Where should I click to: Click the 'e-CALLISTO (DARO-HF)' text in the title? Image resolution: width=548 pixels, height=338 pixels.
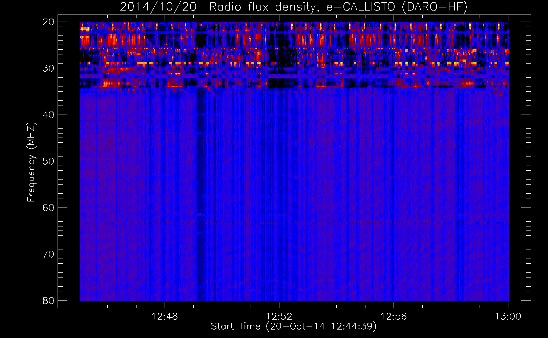(397, 7)
